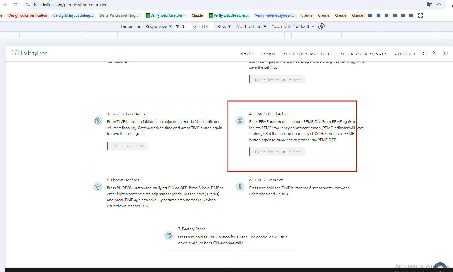
Task: Click the heading '4. PEMF Set and Adjust'
Action: coord(269,114)
